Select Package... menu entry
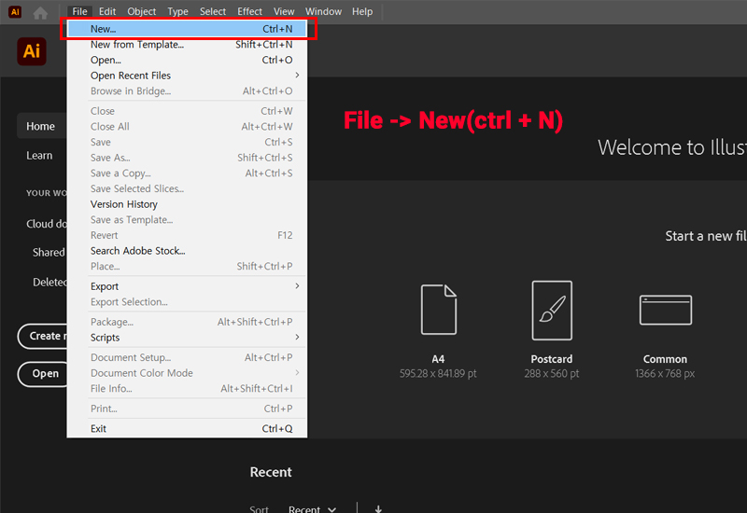This screenshot has width=747, height=513. click(x=188, y=322)
